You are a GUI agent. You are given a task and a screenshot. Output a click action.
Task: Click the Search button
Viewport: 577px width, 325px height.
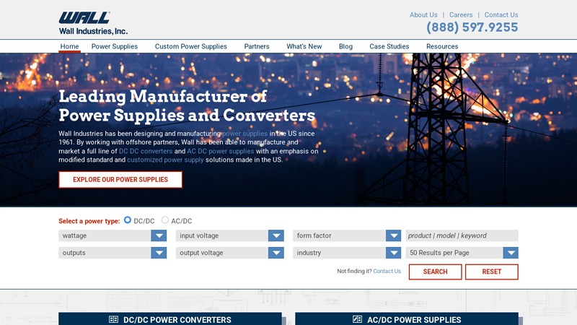click(436, 272)
